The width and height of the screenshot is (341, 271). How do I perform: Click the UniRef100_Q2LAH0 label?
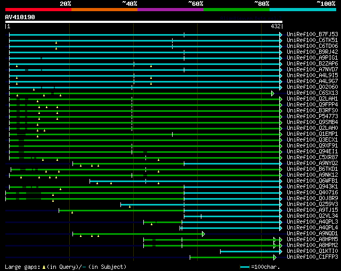(312, 128)
